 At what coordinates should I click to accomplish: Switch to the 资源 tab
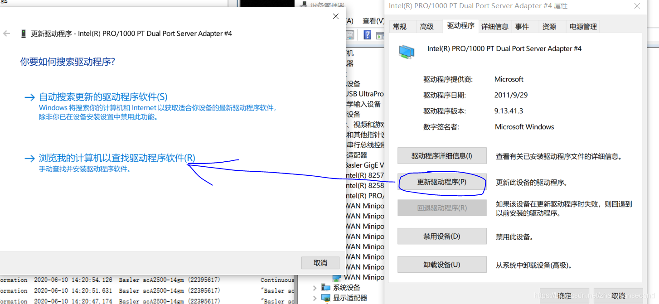[x=549, y=27]
